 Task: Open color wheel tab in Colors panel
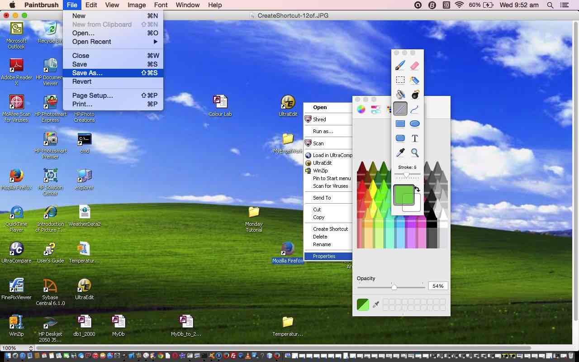point(361,110)
